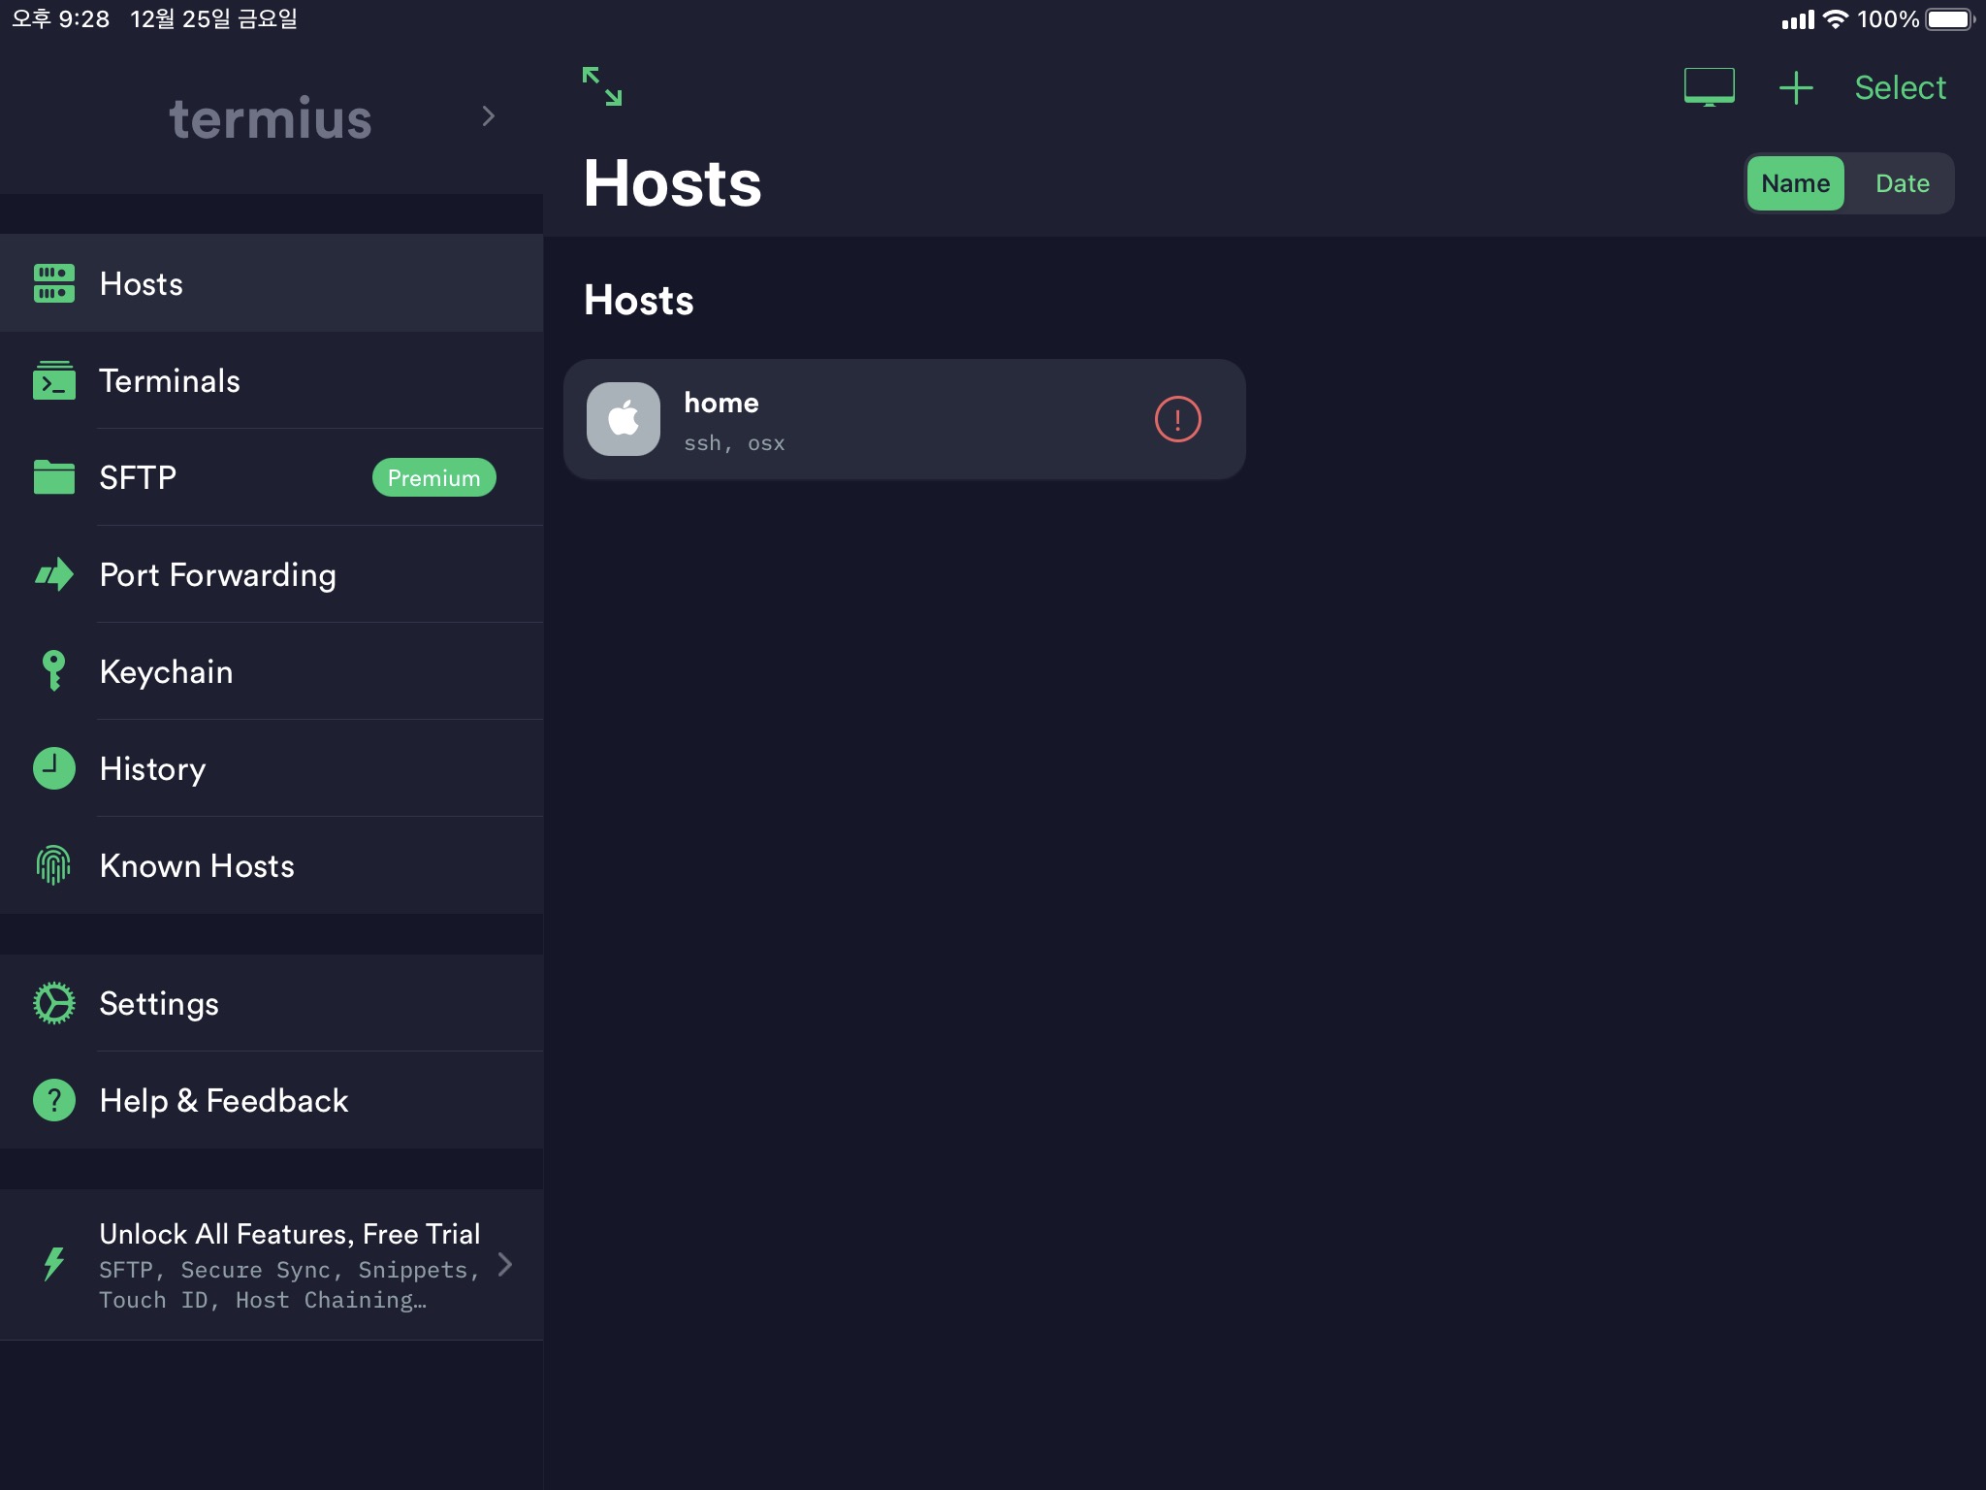The width and height of the screenshot is (1986, 1490).
Task: Click the History clock icon
Action: coord(54,768)
